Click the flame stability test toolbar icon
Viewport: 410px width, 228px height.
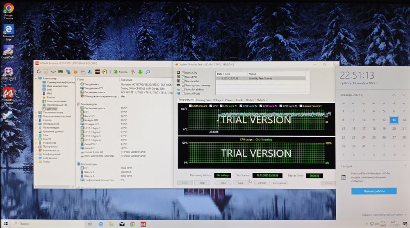click(x=75, y=72)
